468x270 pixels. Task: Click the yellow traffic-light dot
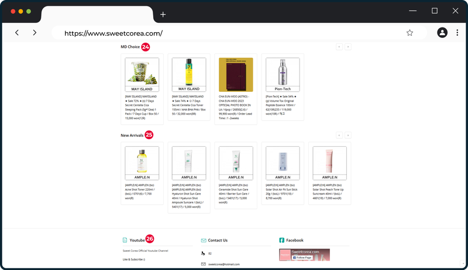[20, 11]
